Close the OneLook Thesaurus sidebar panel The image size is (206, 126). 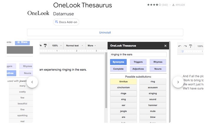[165, 46]
